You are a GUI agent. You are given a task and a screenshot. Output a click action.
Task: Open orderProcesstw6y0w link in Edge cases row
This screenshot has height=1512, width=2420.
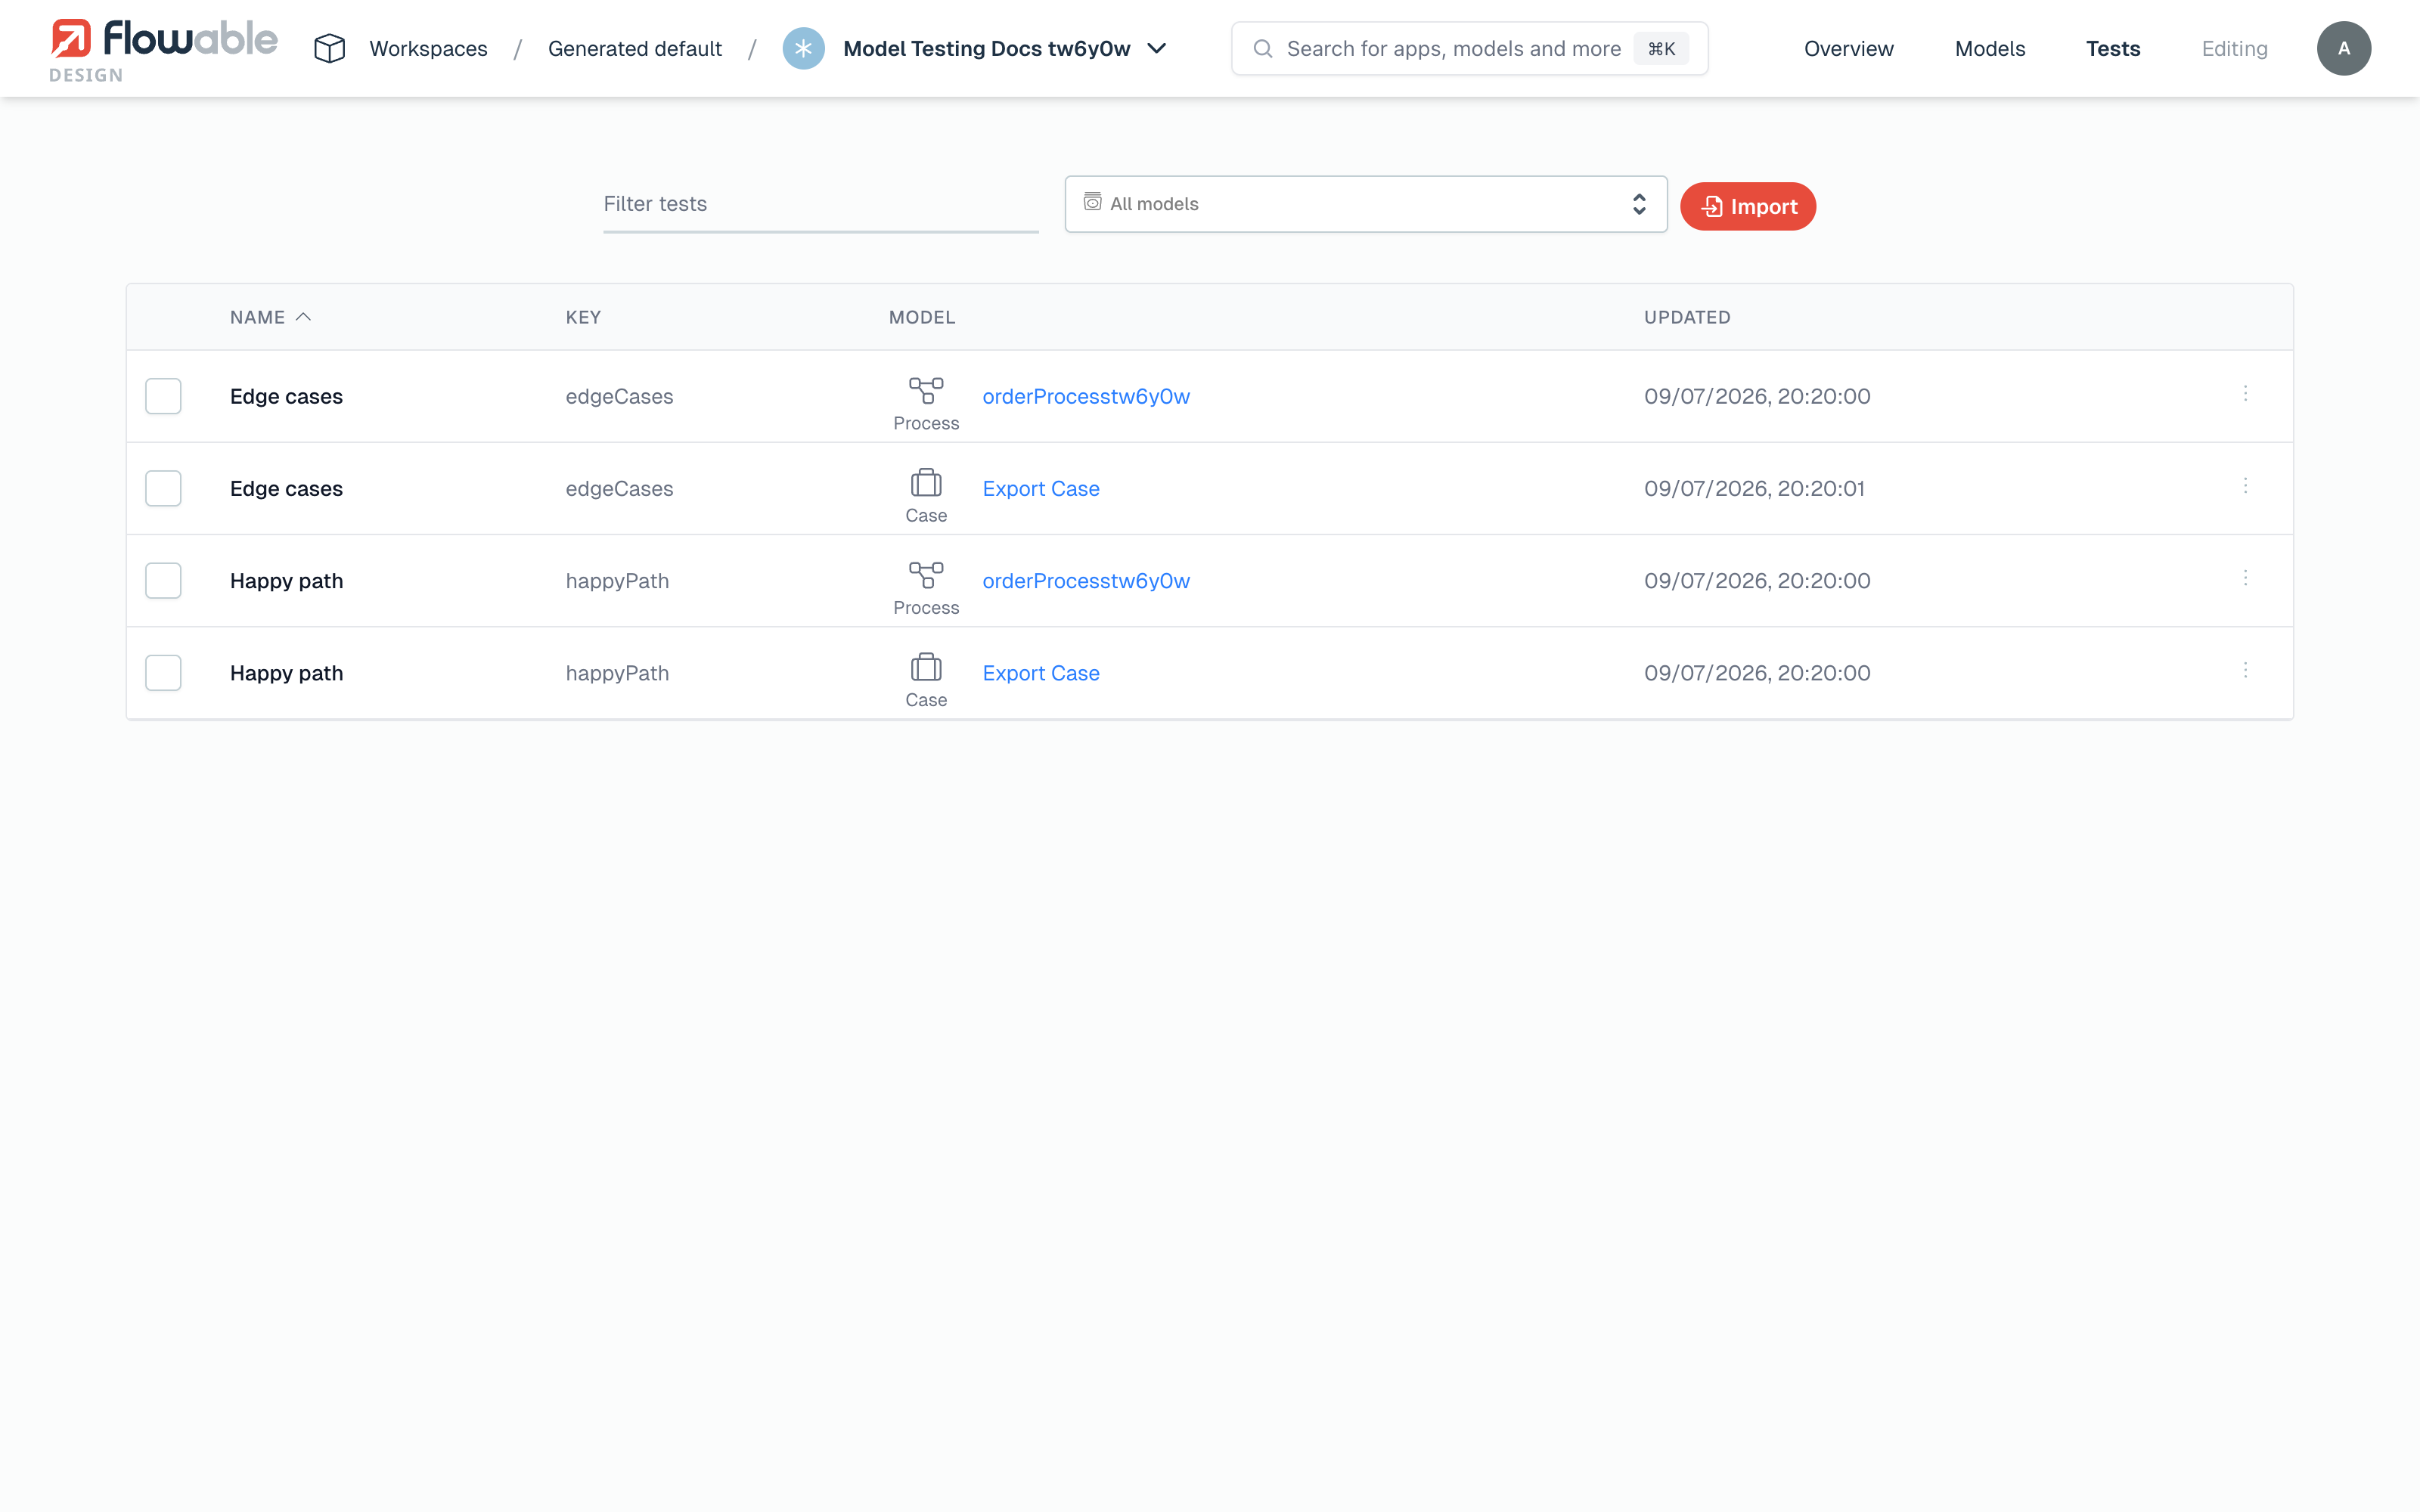[1086, 396]
